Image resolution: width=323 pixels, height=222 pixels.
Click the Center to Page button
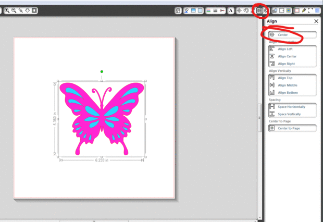point(292,128)
